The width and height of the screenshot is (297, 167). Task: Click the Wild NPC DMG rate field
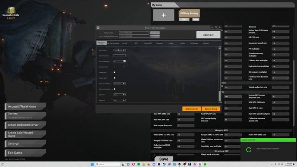click(x=280, y=102)
